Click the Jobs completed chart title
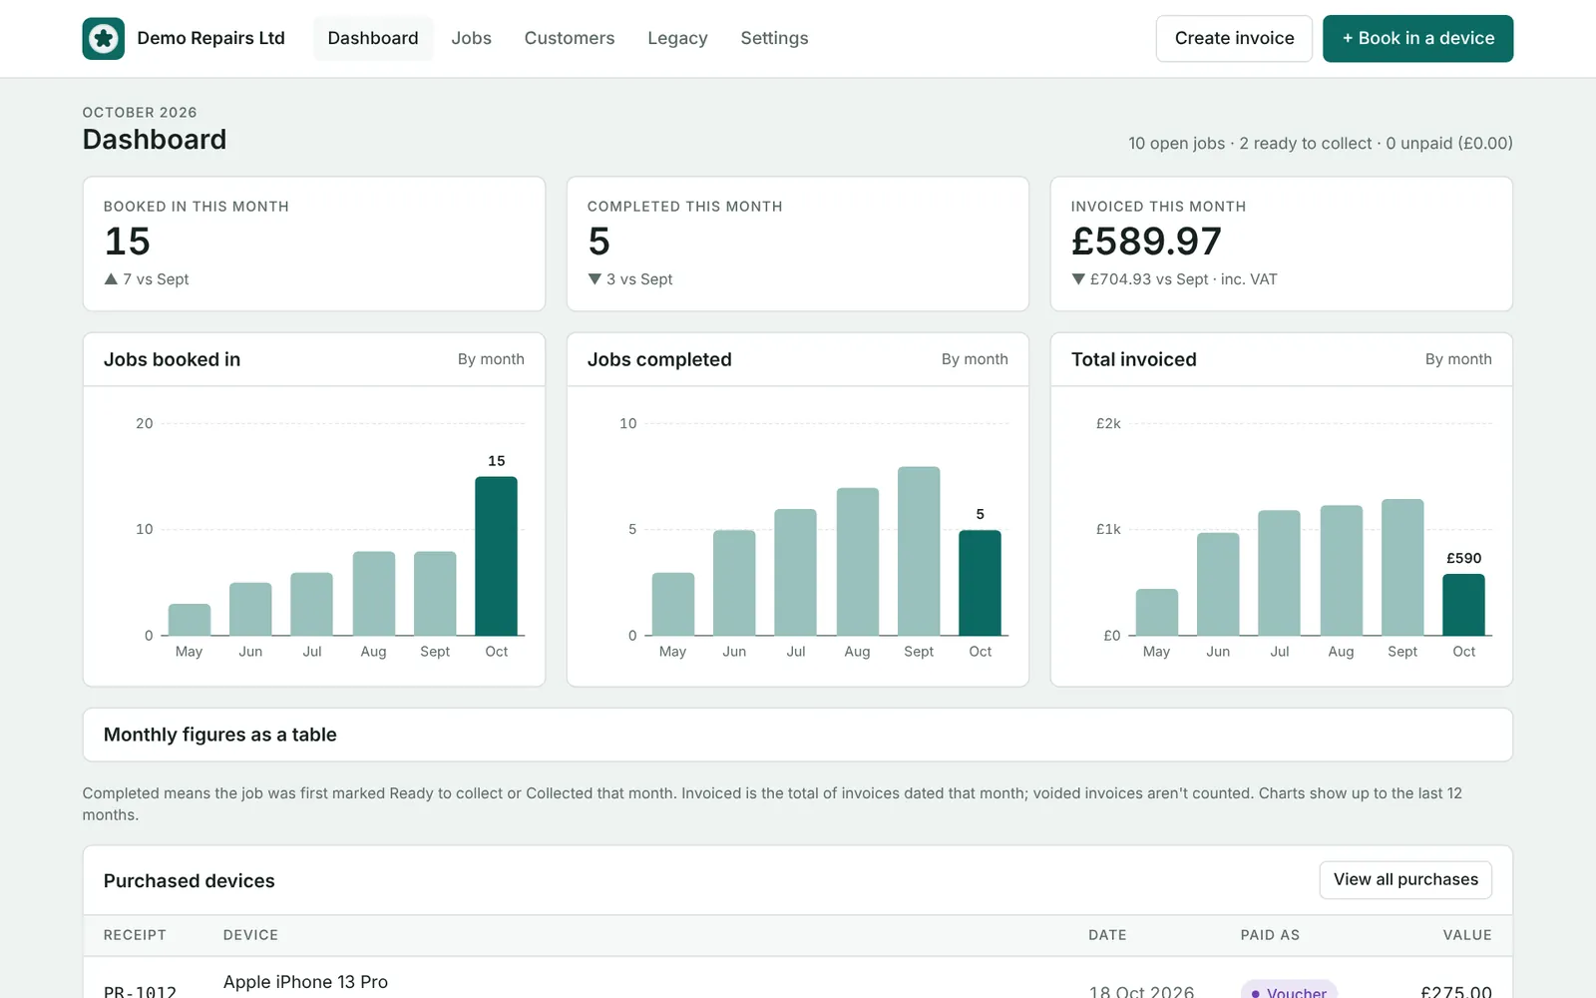 pos(659,359)
